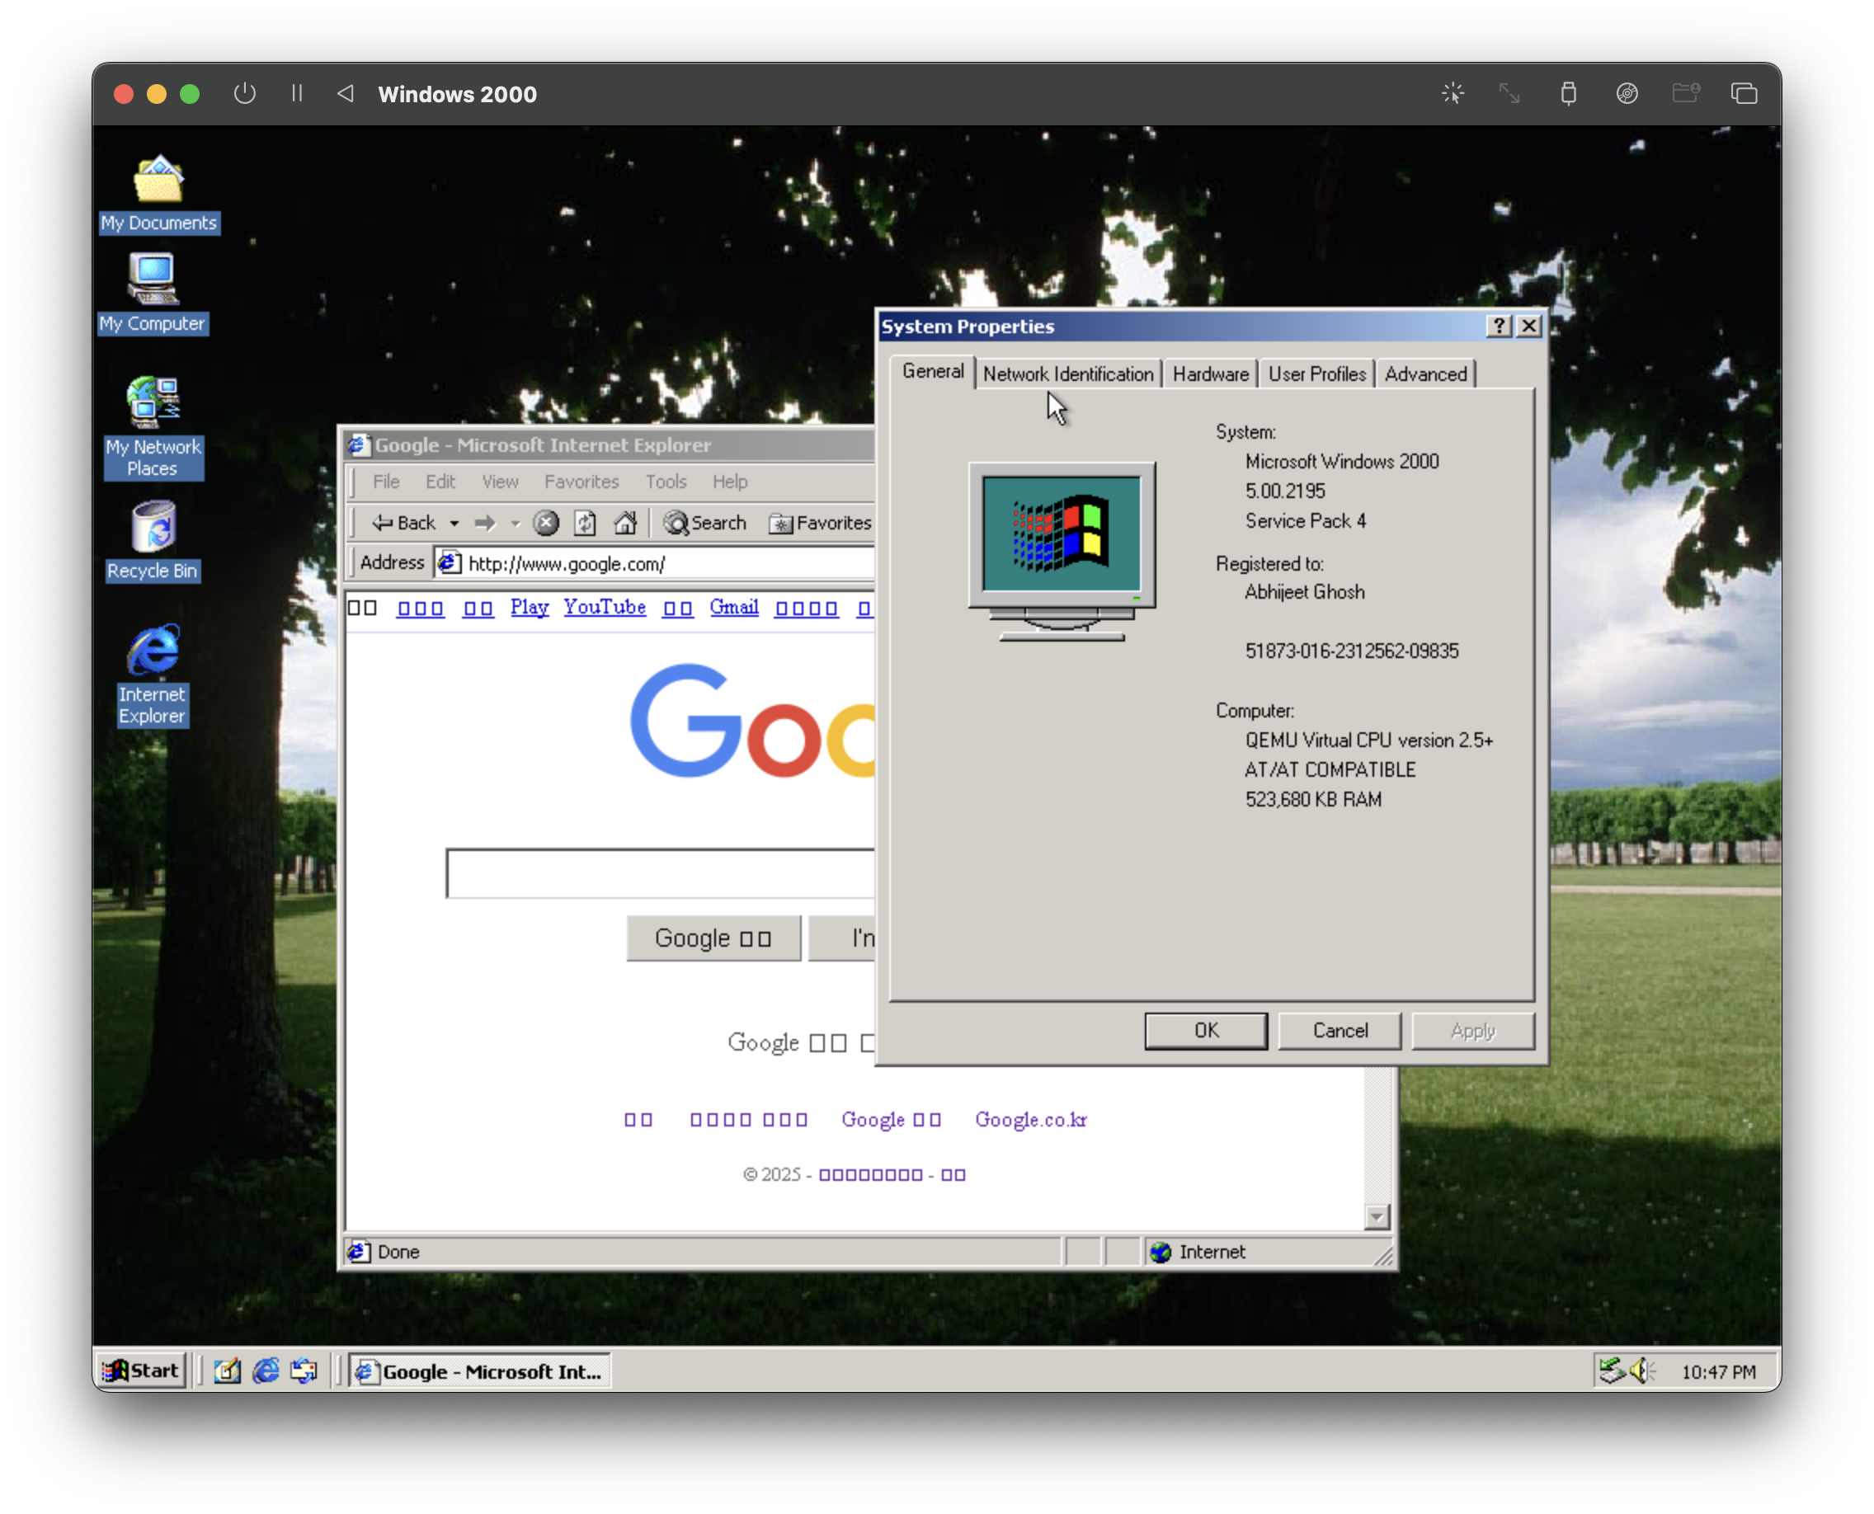Click the 'Abhijeet Ghosh' registered name
The height and width of the screenshot is (1514, 1874).
(x=1304, y=592)
